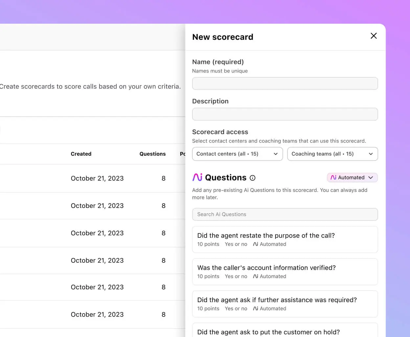The image size is (410, 337).
Task: Click the Description input field
Action: coord(285,114)
